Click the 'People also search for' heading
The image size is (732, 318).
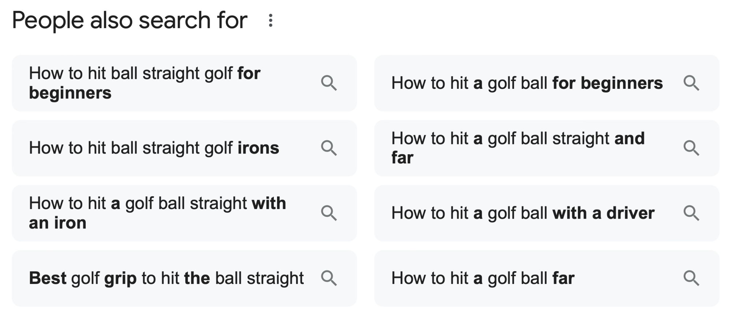130,20
